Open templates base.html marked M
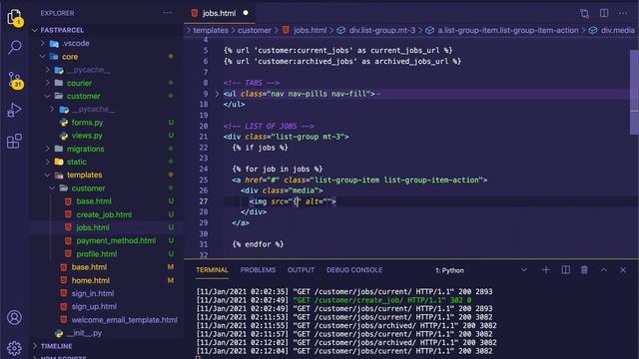This screenshot has height=359, width=639. coord(89,267)
